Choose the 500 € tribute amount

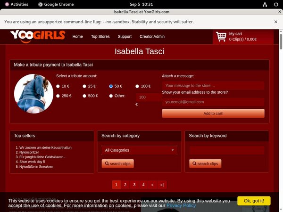(84, 96)
